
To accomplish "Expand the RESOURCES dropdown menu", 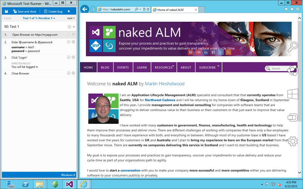I will pos(164,67).
